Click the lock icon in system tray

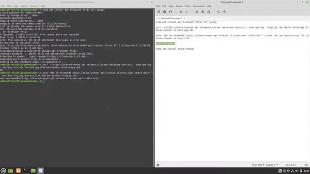(301, 171)
